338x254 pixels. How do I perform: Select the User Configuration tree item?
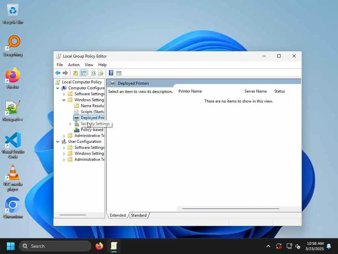[x=84, y=142]
